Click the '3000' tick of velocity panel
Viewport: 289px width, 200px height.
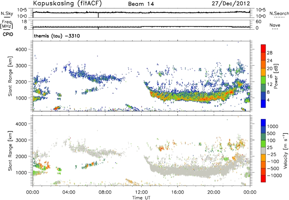(x=21, y=140)
